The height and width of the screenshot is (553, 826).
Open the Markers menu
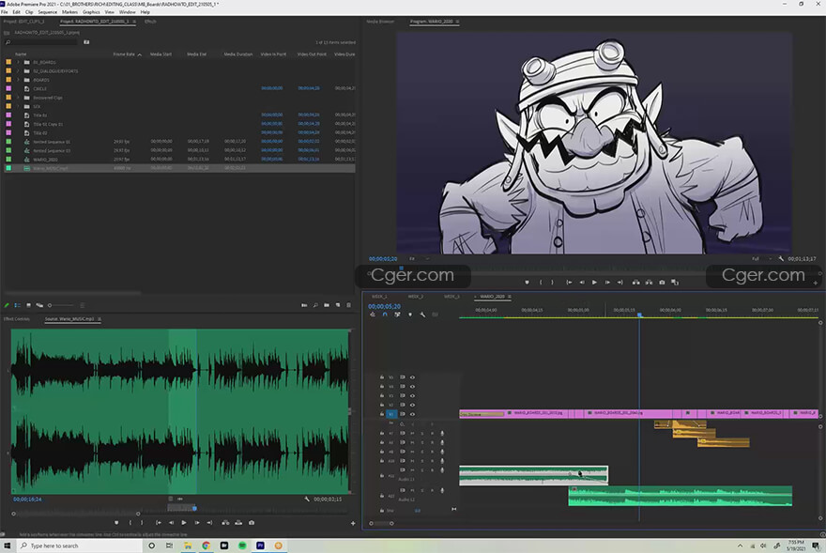coord(69,11)
